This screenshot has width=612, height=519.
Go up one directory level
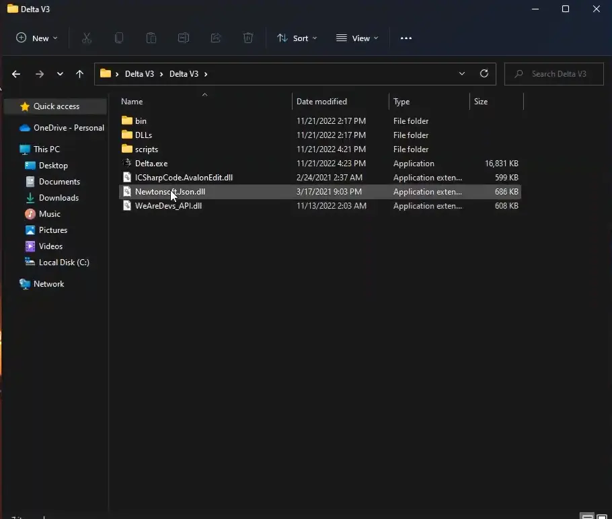coord(80,74)
